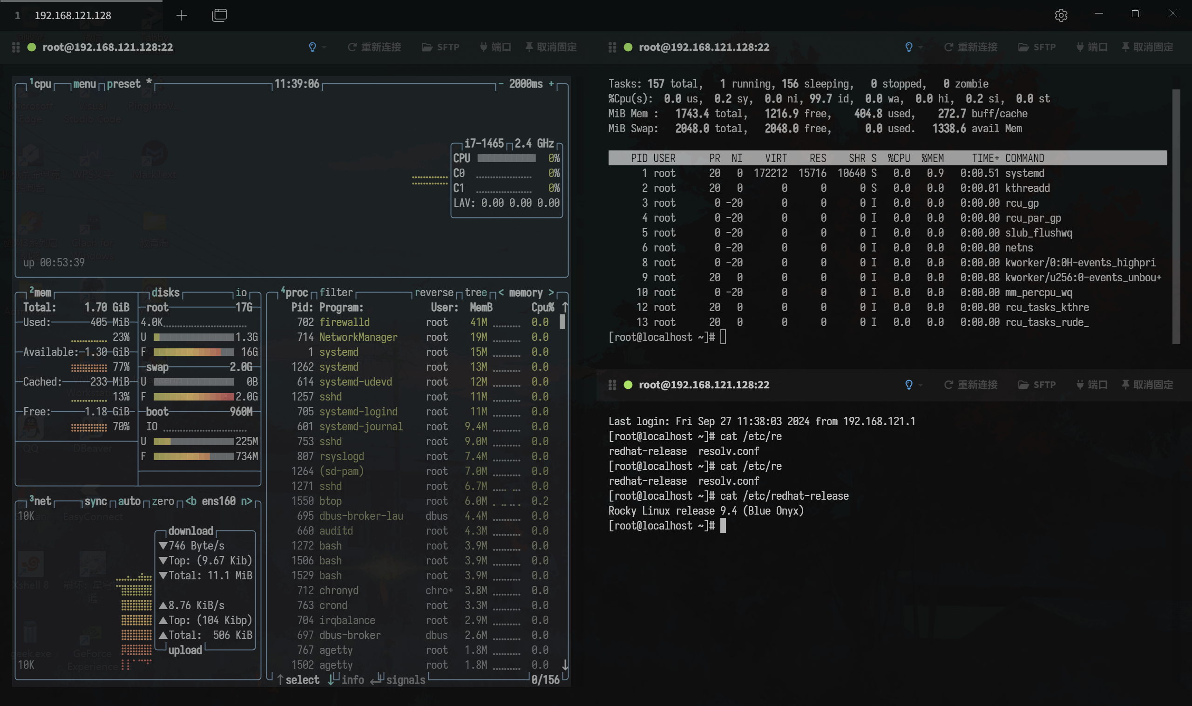Image resolution: width=1192 pixels, height=706 pixels.
Task: Click the lightbulb icon in bottom-right pane header
Action: (x=908, y=384)
